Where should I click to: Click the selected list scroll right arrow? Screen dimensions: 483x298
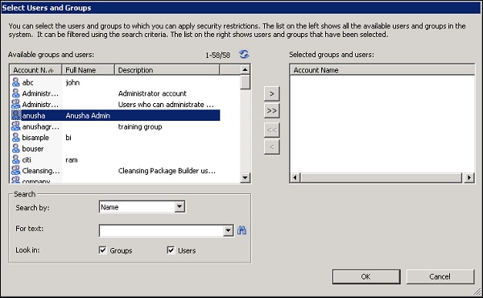click(469, 177)
